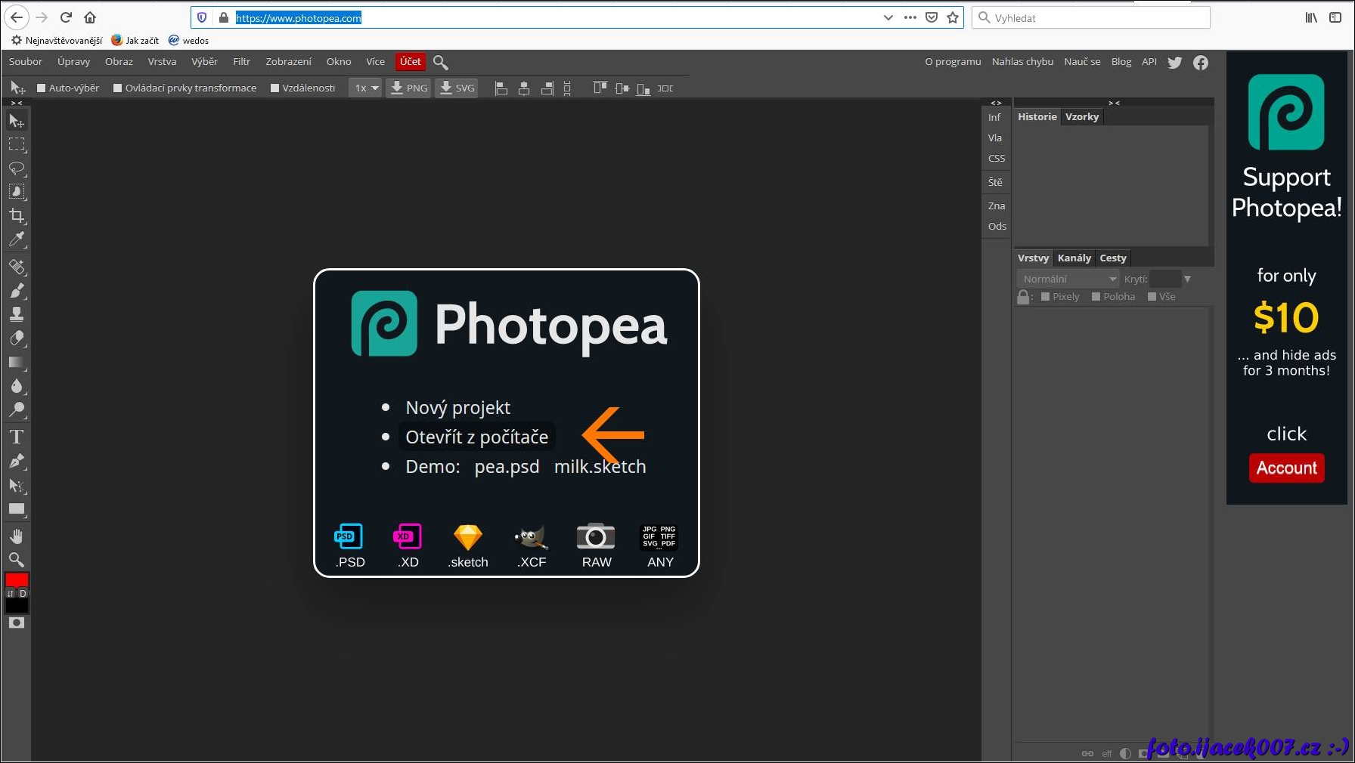The image size is (1355, 763).
Task: Enable the Auto-výběr checkbox
Action: (42, 88)
